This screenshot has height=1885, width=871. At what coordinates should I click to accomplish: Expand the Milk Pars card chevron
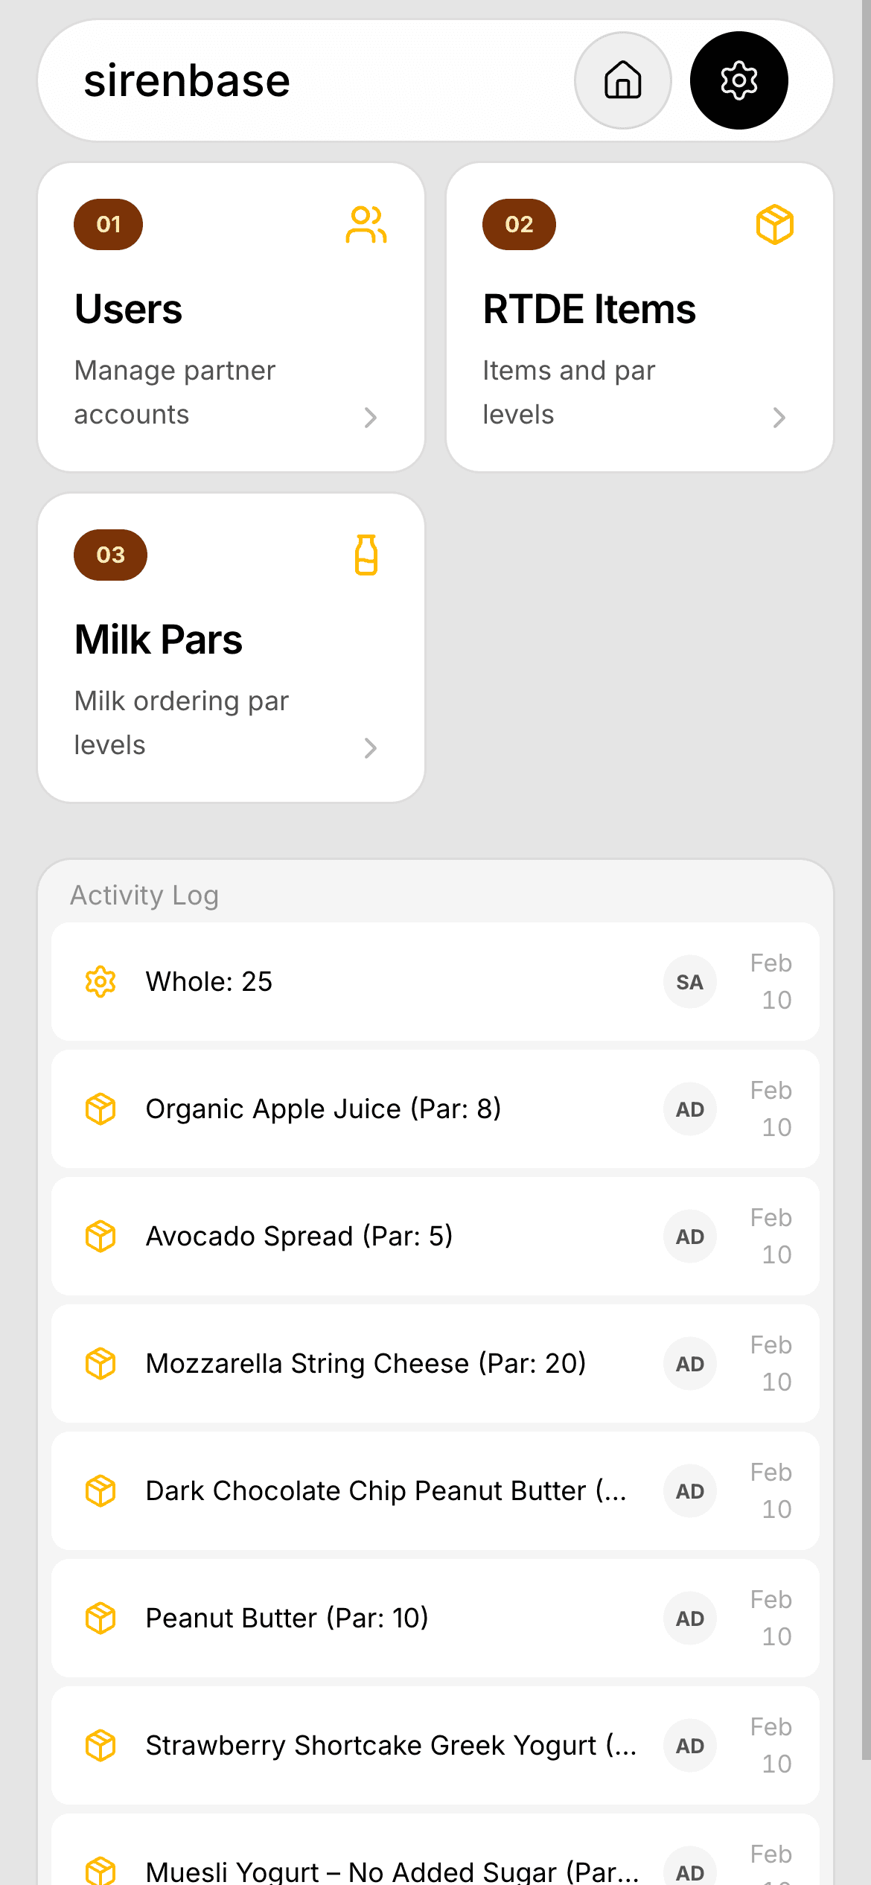pyautogui.click(x=370, y=748)
